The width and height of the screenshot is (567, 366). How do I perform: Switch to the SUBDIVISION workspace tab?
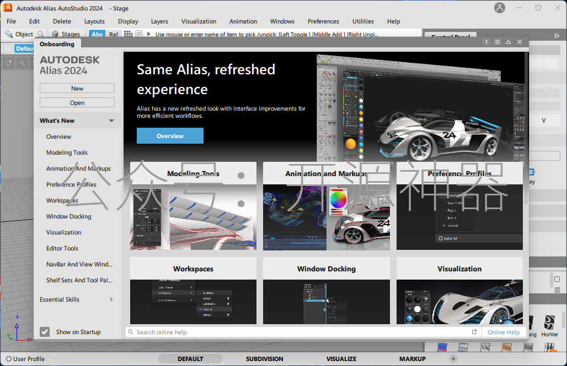pos(264,359)
